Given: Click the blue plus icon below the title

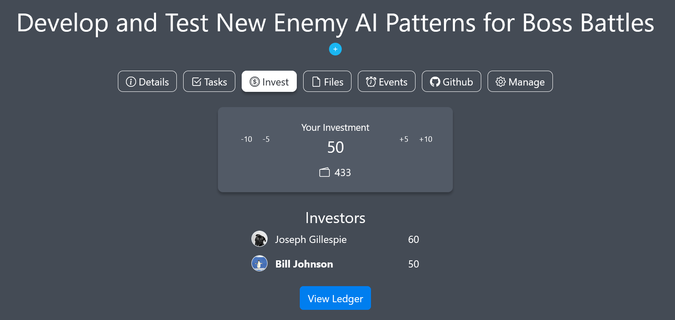Looking at the screenshot, I should 335,49.
